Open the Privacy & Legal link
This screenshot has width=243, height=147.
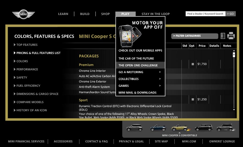[131, 141]
